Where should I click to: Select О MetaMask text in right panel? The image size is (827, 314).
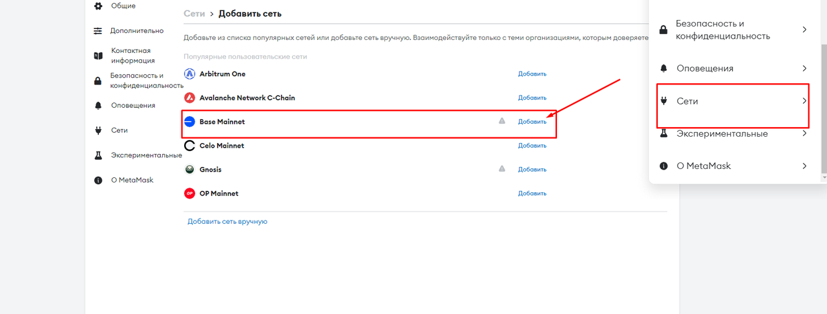click(704, 166)
